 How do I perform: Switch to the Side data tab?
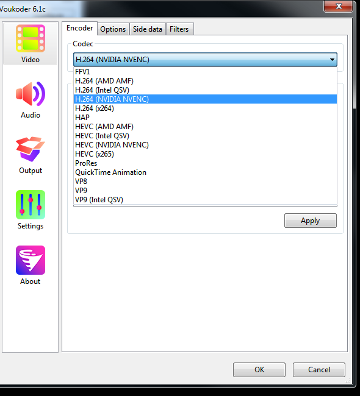pos(148,29)
